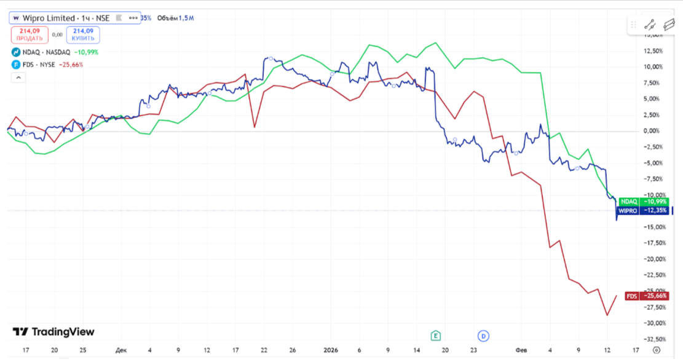Select the trend line drawing tool
Viewport: 683px width, 364px height.
pos(649,25)
